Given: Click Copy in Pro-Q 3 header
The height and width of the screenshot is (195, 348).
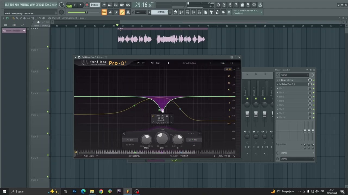Looking at the screenshot, I should [x=158, y=63].
